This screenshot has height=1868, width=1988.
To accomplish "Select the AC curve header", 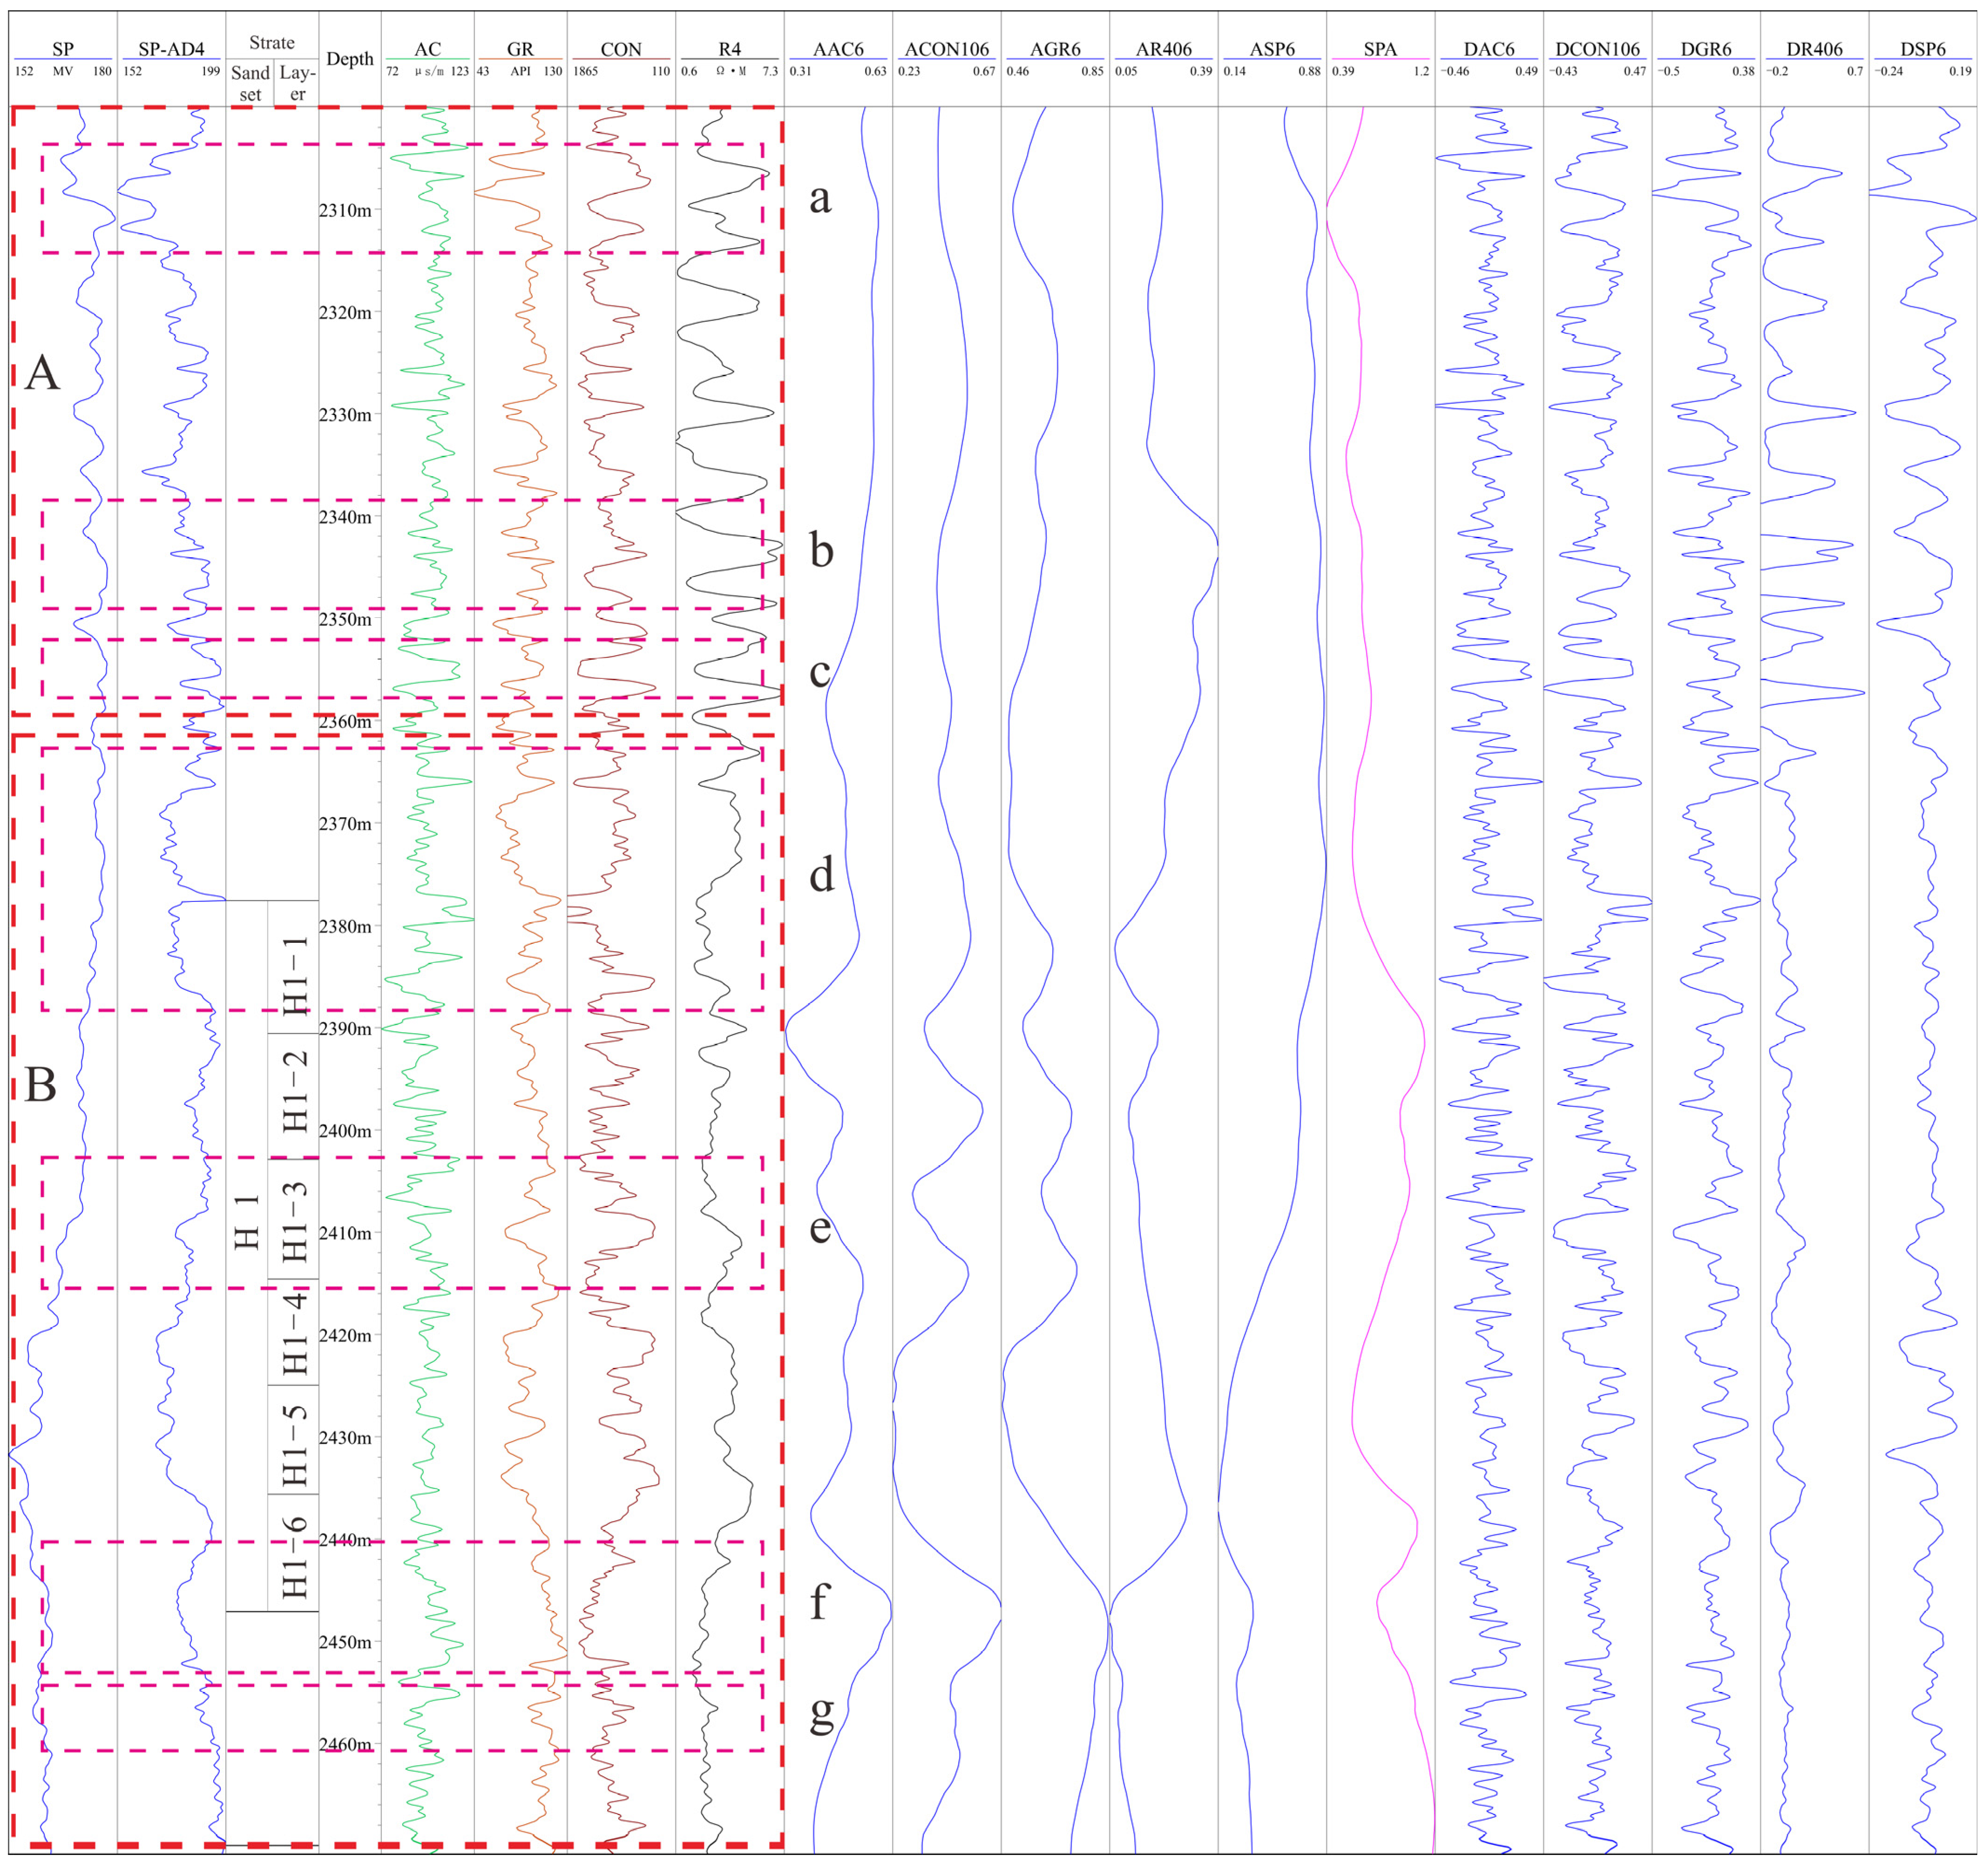I will (x=428, y=49).
